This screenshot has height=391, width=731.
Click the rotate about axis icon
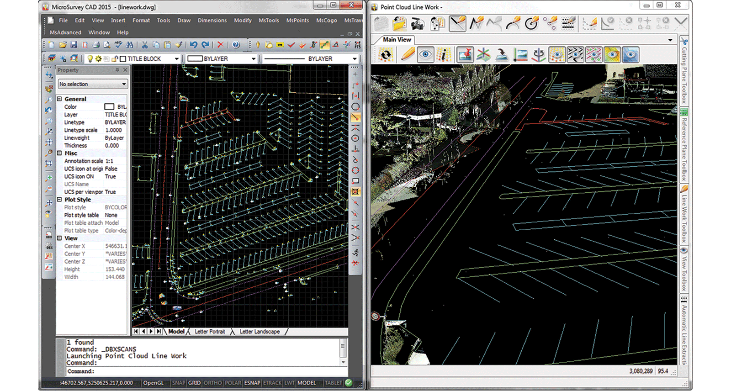coord(539,55)
